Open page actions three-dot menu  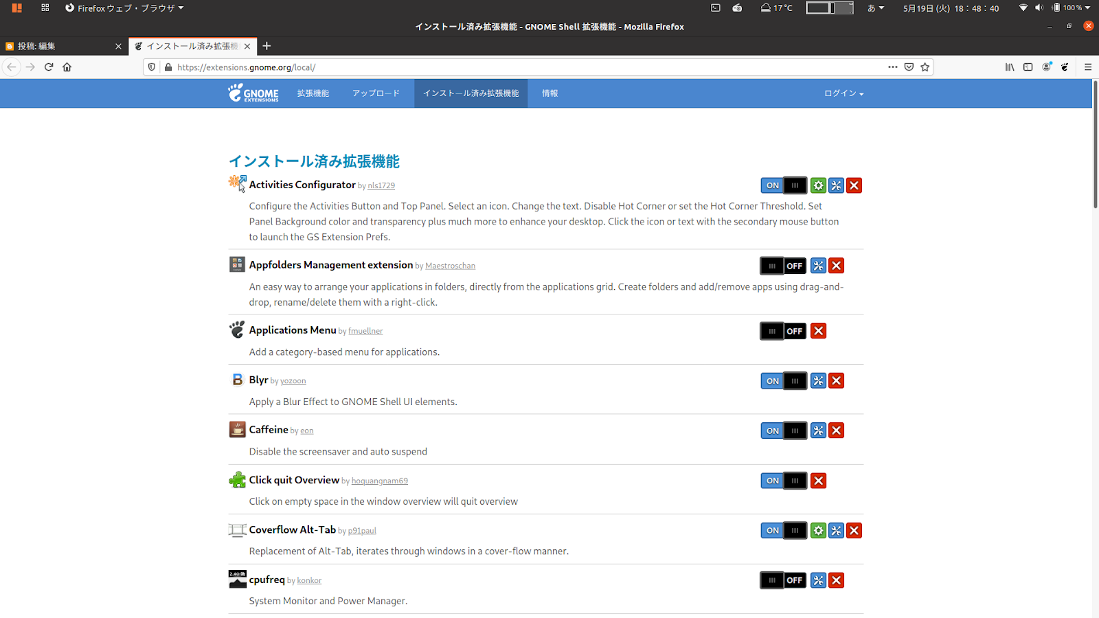tap(892, 67)
